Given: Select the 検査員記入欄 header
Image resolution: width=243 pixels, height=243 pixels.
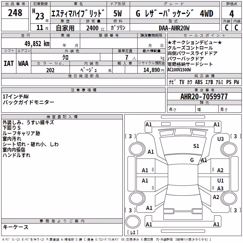Looking at the screenshot, I should [x=62, y=117].
